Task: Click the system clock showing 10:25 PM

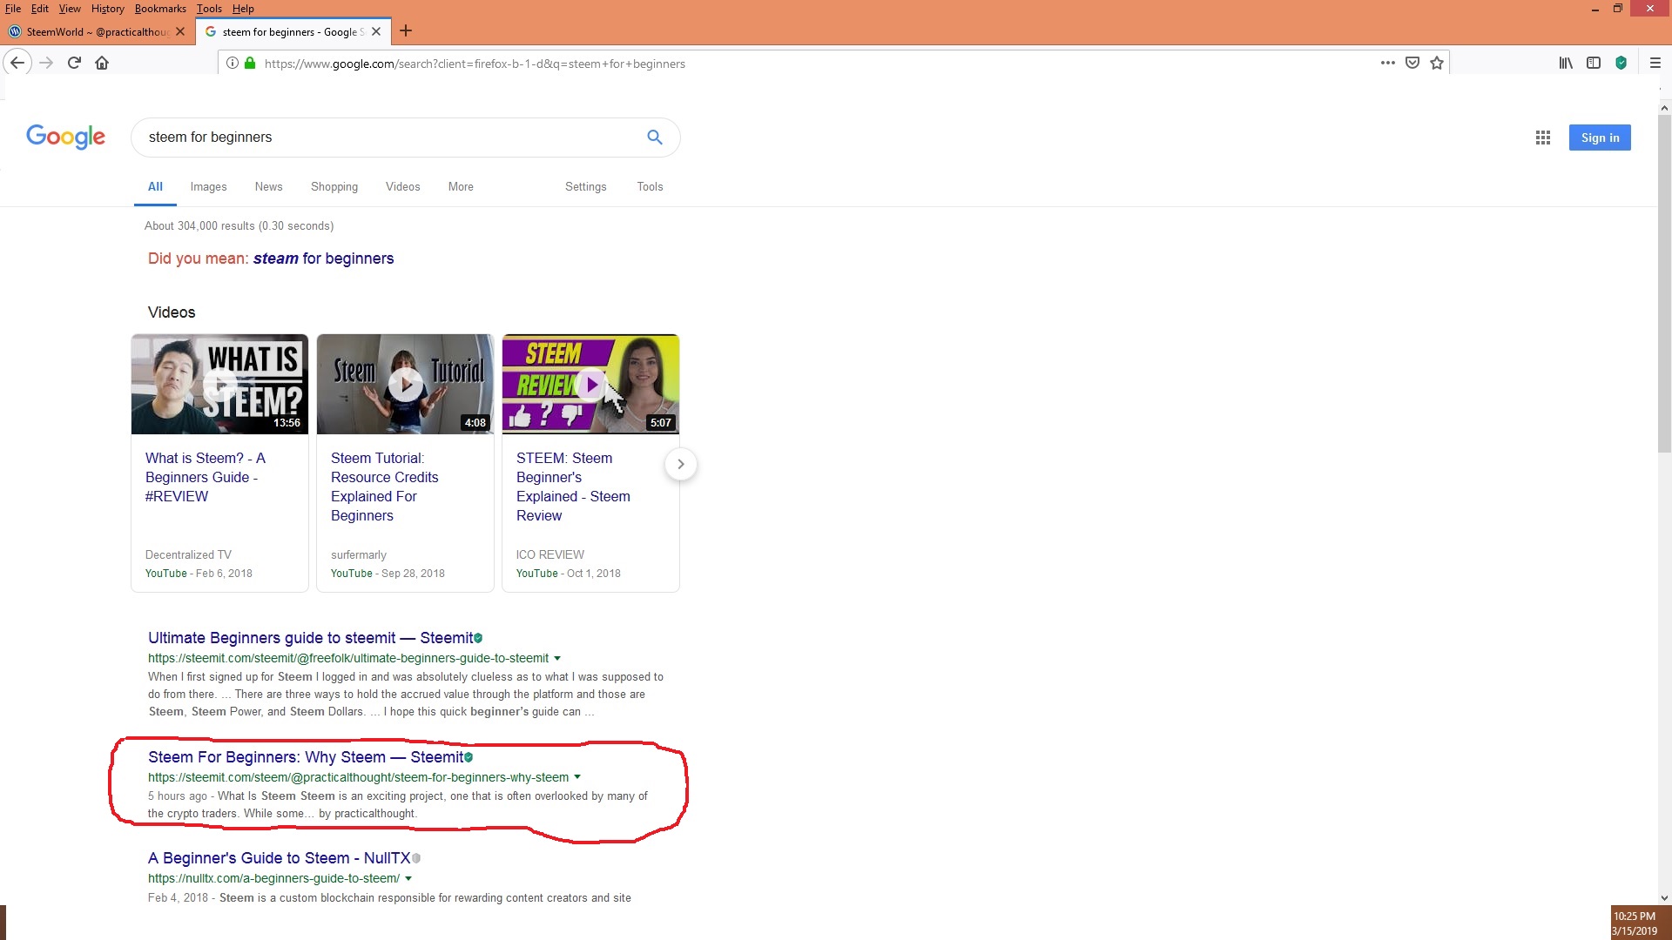Action: [1635, 916]
